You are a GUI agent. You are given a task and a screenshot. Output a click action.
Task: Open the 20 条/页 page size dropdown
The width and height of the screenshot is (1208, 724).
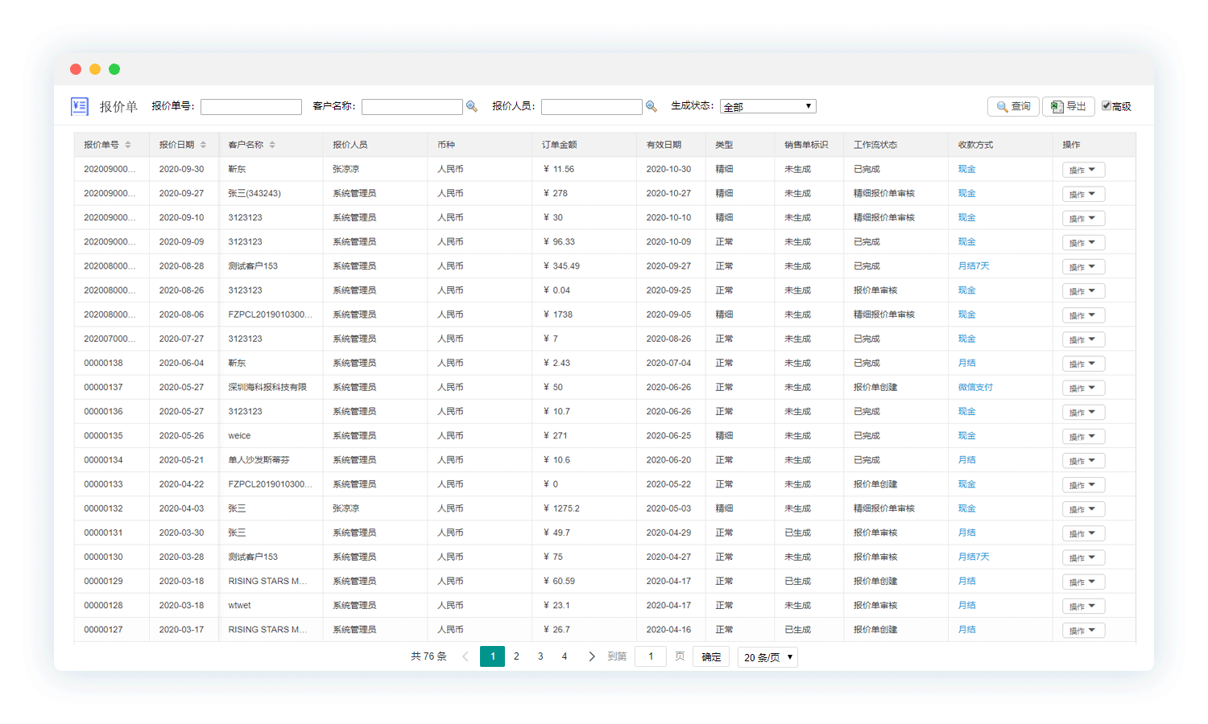tap(767, 657)
